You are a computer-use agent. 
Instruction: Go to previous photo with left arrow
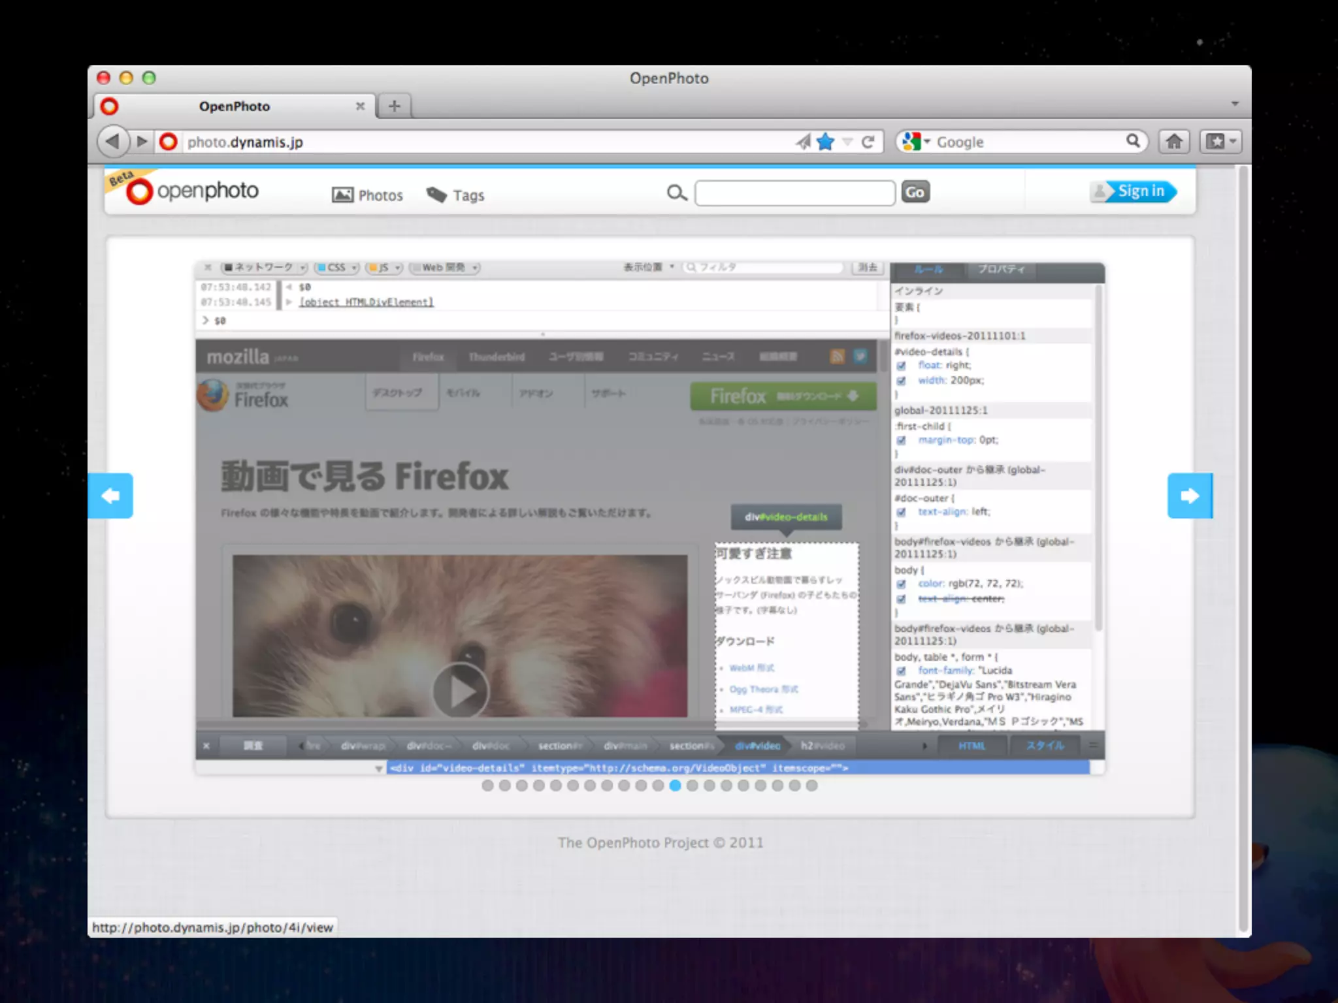click(110, 496)
